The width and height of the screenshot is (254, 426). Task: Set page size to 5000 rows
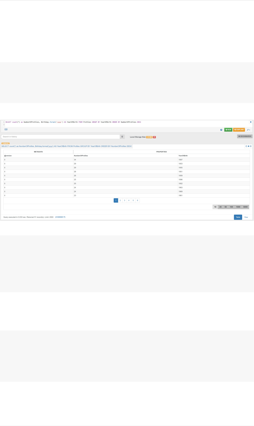click(245, 207)
